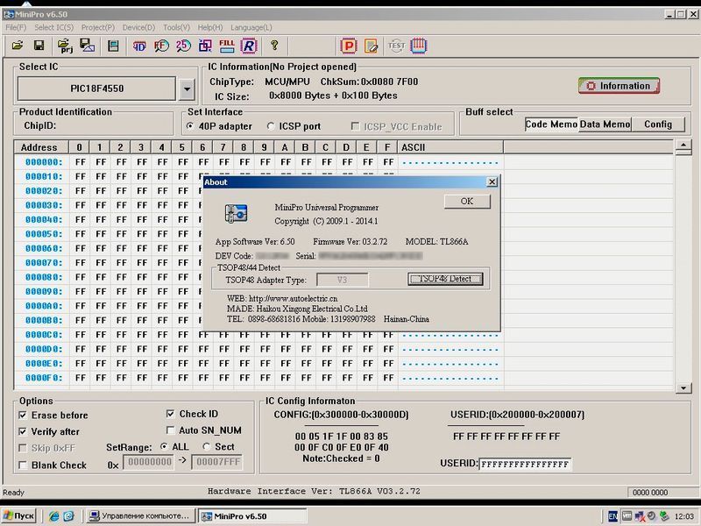Click the blue overlapping-squares compare icon
Viewport: 701px width, 526px height.
coord(205,46)
